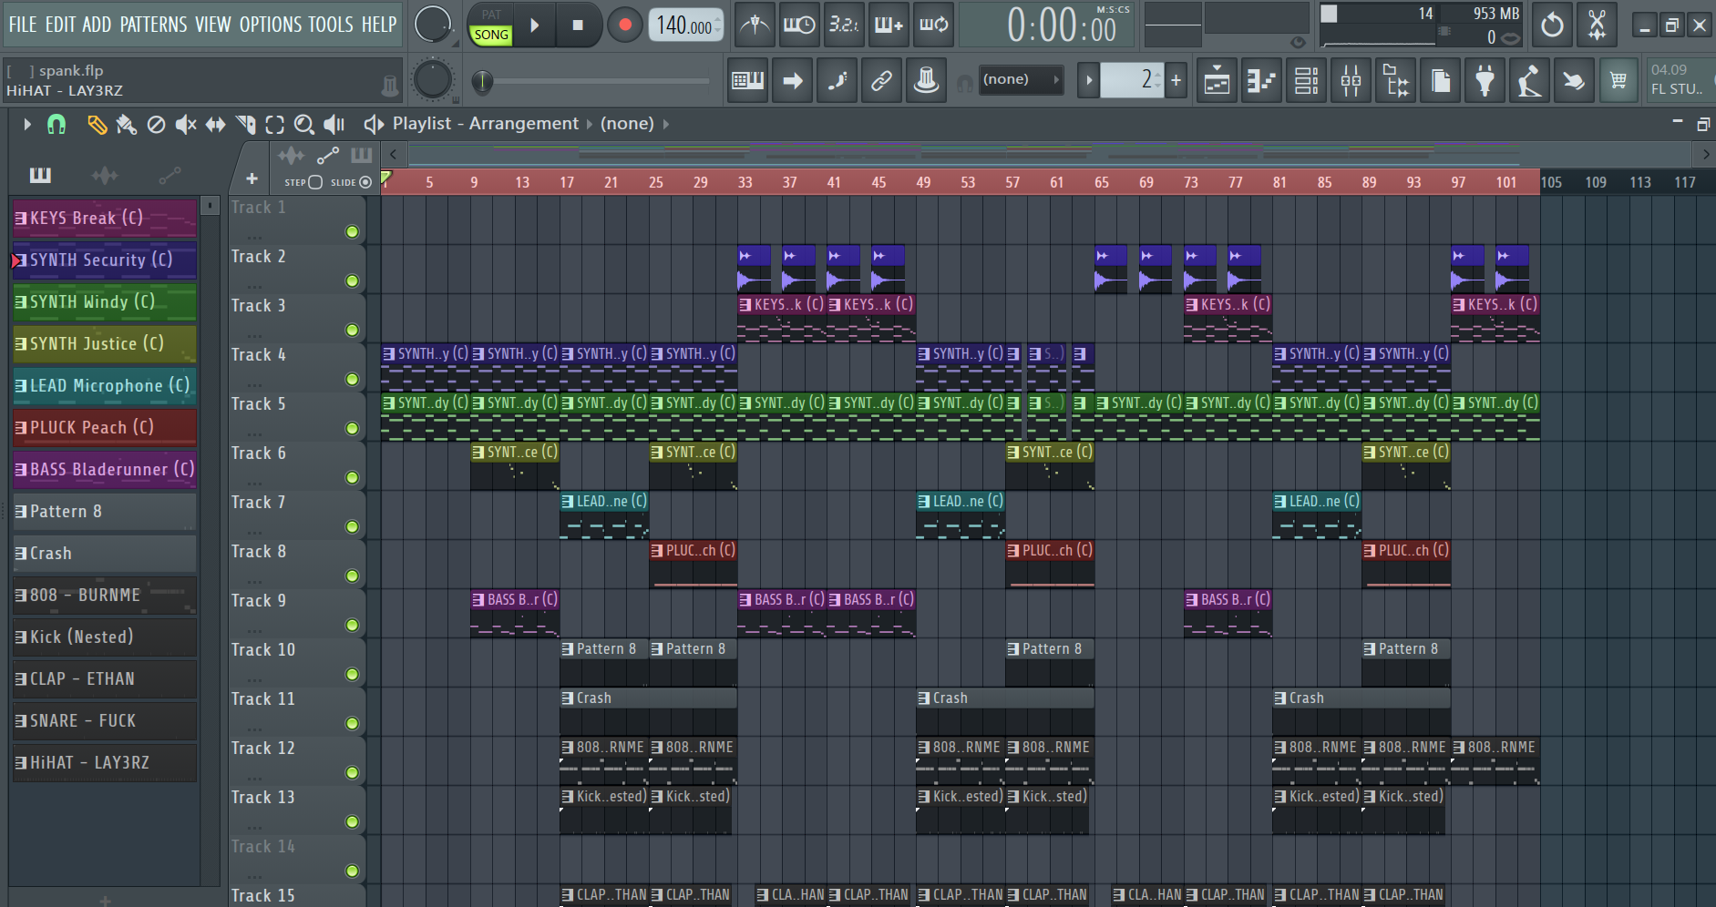This screenshot has height=907, width=1716.
Task: Click the Stop button
Action: (578, 25)
